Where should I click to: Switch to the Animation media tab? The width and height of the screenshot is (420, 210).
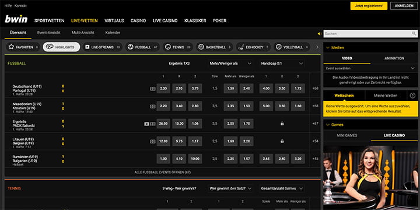click(x=394, y=58)
